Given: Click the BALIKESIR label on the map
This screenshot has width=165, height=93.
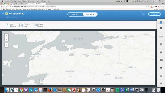Looking at the screenshot, I should click(x=70, y=71).
